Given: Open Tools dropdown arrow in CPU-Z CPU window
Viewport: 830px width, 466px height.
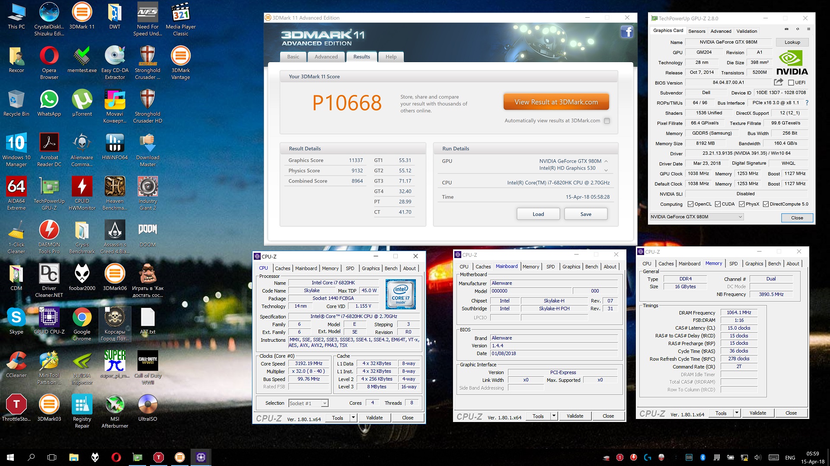Looking at the screenshot, I should tap(353, 418).
